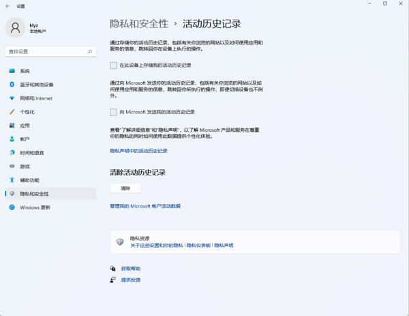Image resolution: width=409 pixels, height=316 pixels.
Task: Go to 游戏 settings
Action: (x=50, y=167)
